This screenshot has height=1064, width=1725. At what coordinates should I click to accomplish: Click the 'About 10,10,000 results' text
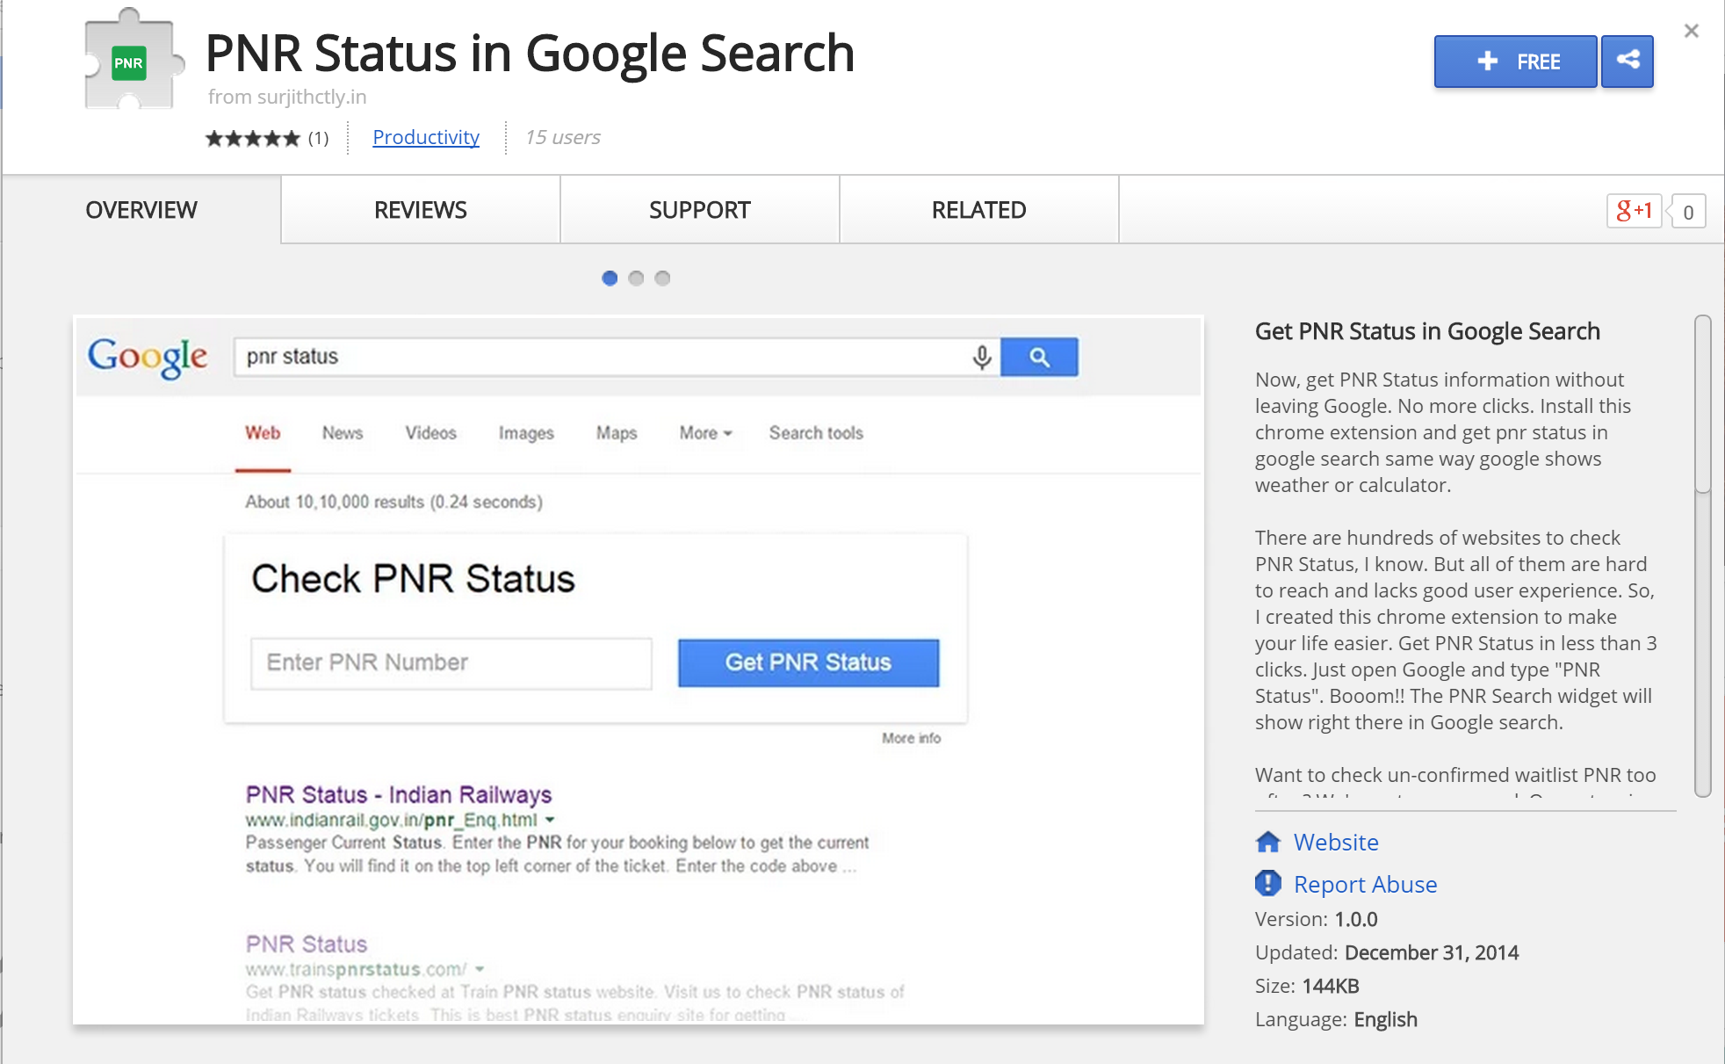(x=393, y=502)
